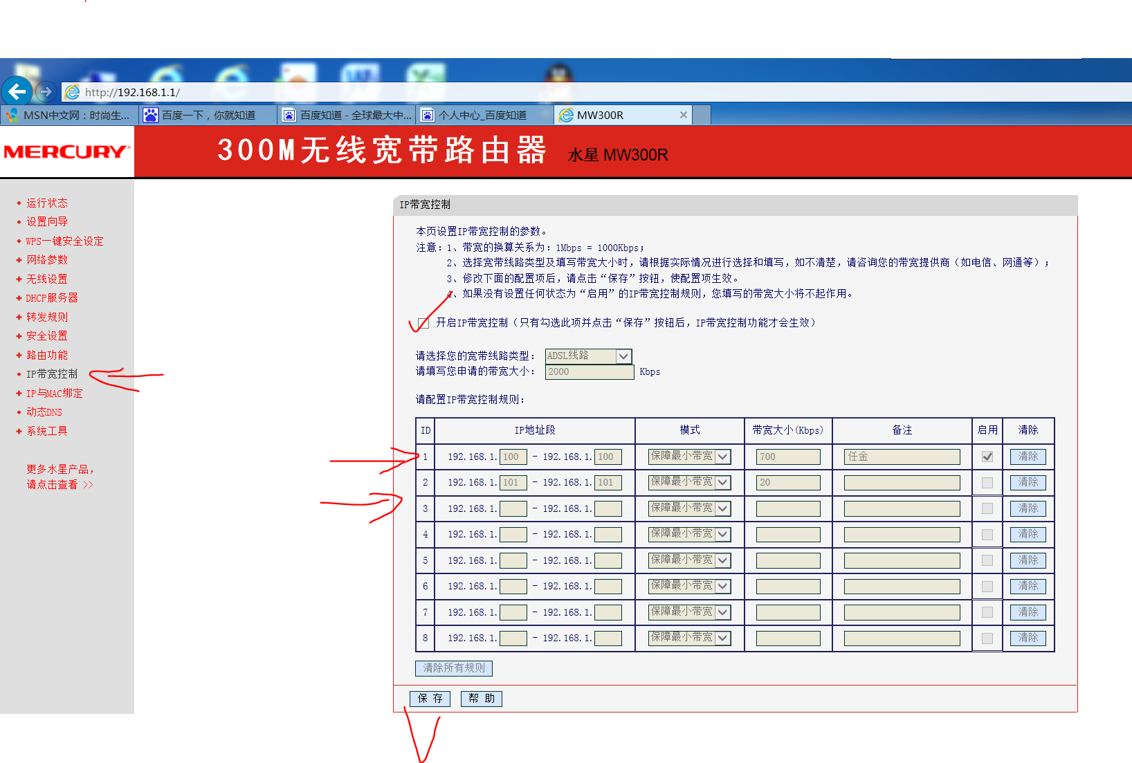Check the 启用 checkbox for rule 5
The height and width of the screenshot is (763, 1132).
(x=987, y=560)
